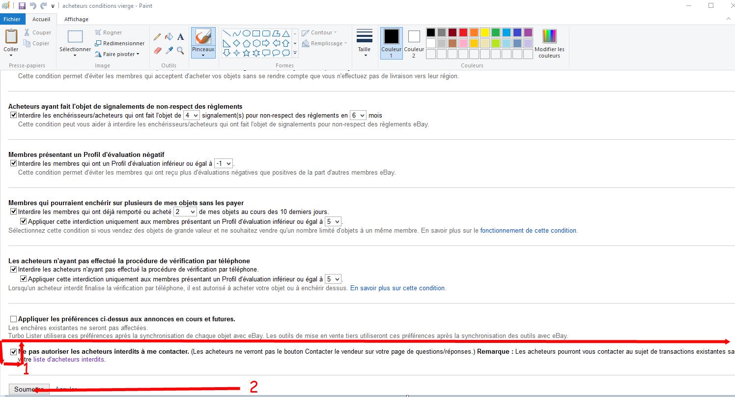Click the Sélectionner rectangle icon

coord(75,37)
